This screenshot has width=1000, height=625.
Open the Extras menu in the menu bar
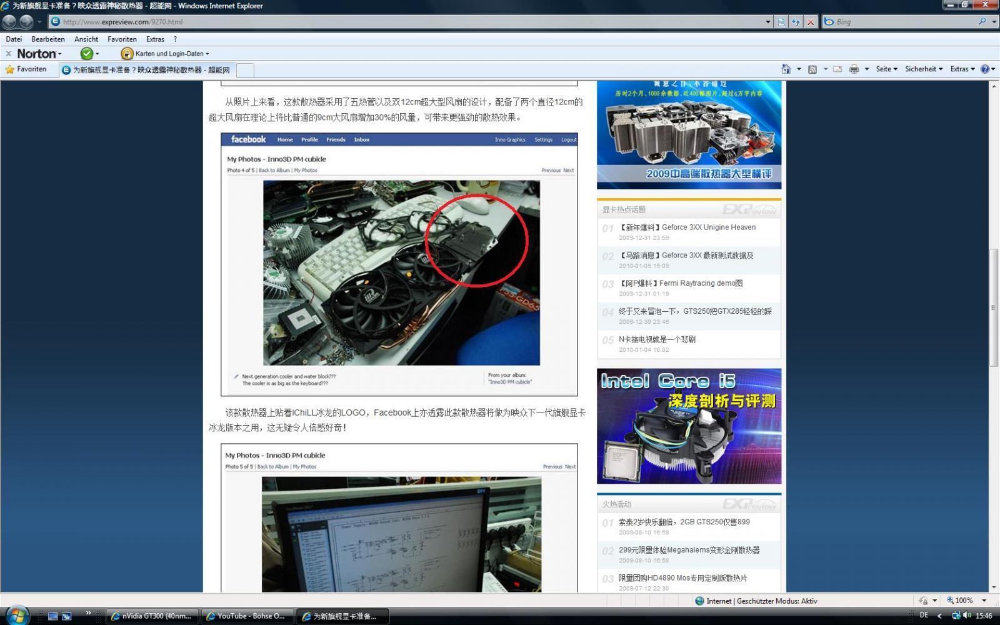coord(155,39)
